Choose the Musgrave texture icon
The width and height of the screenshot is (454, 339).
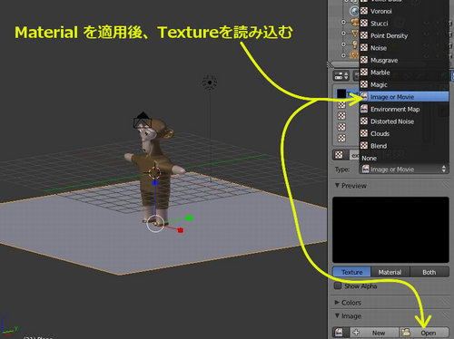pyautogui.click(x=364, y=60)
